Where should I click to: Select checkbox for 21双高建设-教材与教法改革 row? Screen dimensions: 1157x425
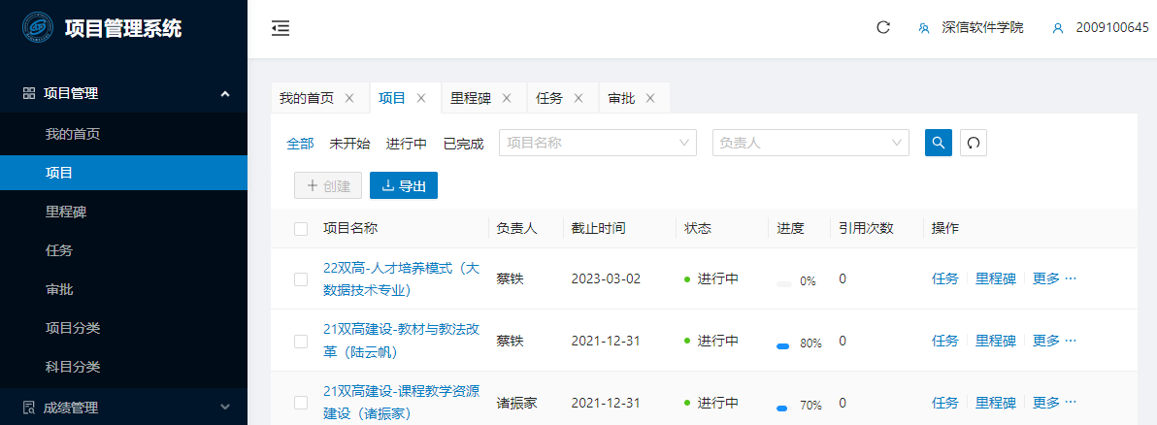tap(301, 342)
